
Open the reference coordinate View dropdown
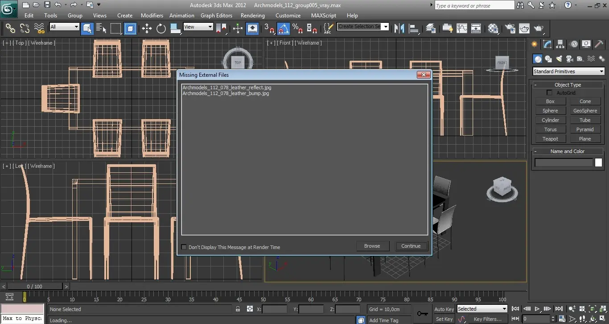pos(198,27)
